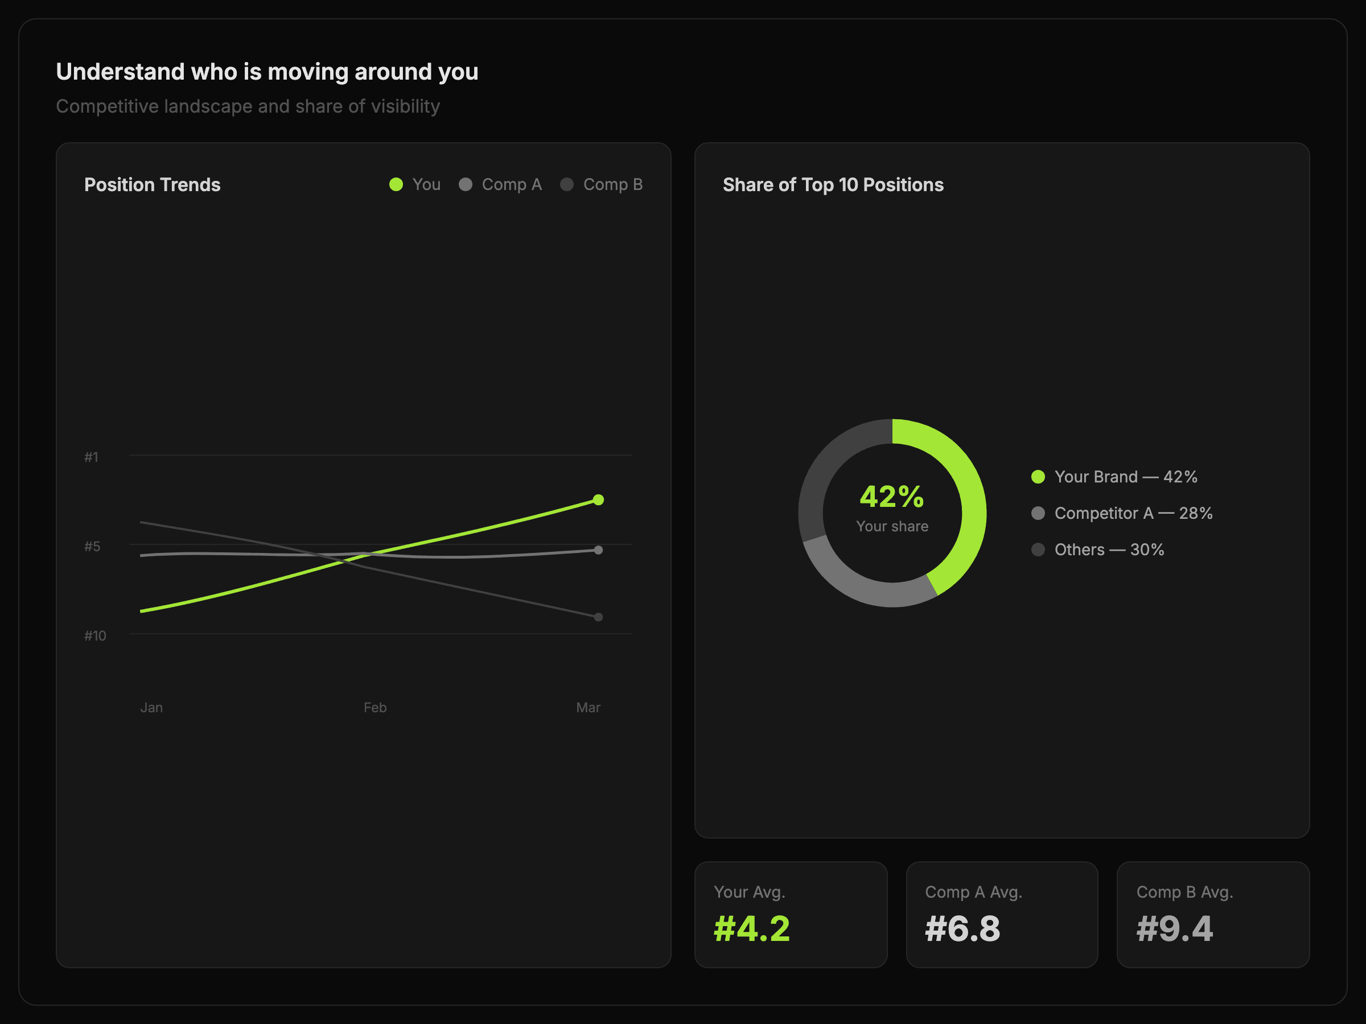
Task: Click the green 'You' legend dot
Action: point(396,184)
